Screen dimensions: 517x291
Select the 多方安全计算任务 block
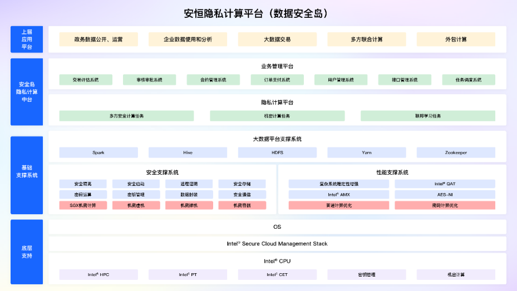(x=126, y=116)
